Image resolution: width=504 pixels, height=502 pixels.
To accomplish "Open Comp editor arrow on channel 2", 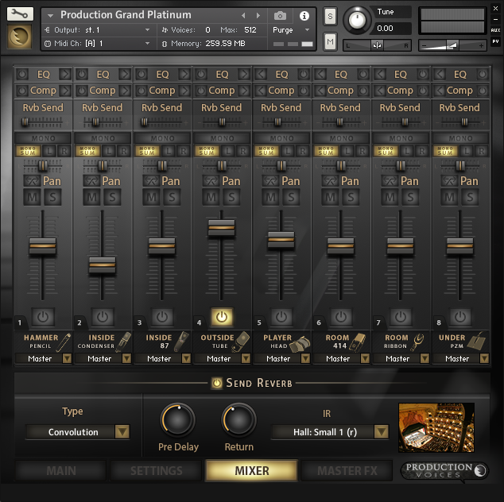I will 124,91.
